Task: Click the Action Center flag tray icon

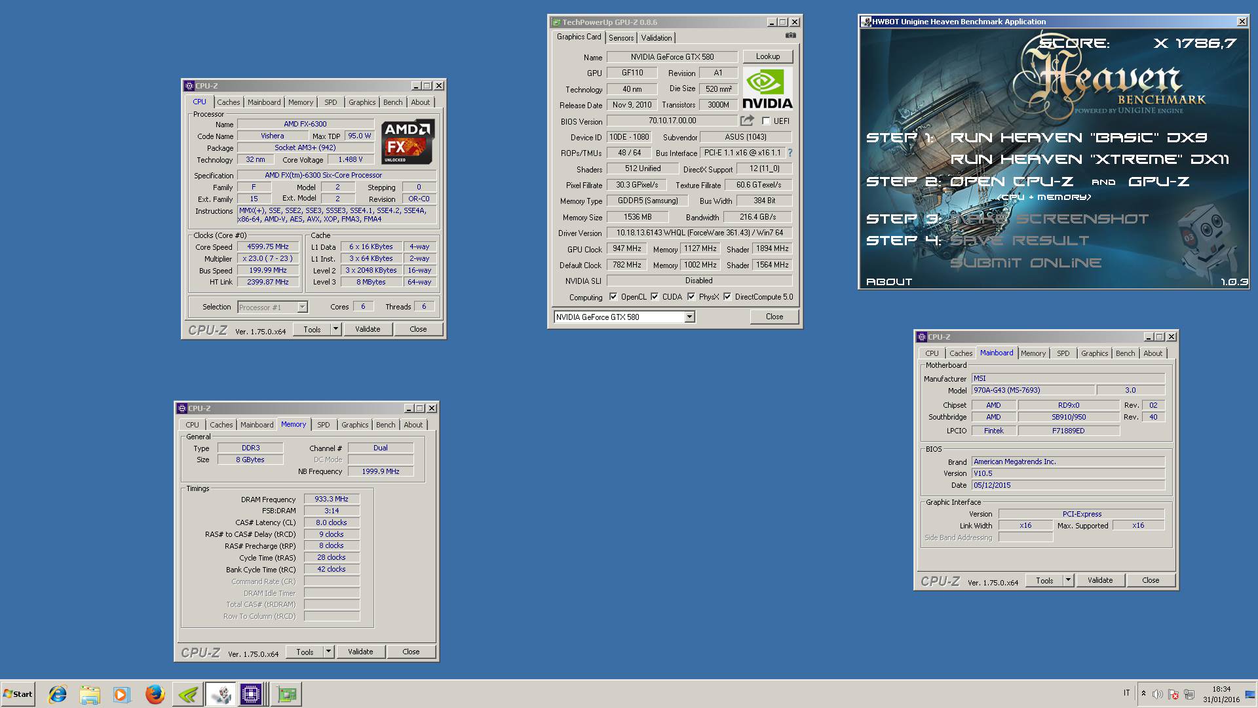Action: (1173, 694)
